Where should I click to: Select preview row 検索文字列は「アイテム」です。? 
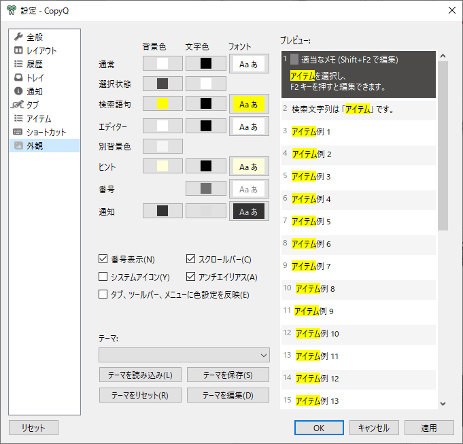coord(358,110)
